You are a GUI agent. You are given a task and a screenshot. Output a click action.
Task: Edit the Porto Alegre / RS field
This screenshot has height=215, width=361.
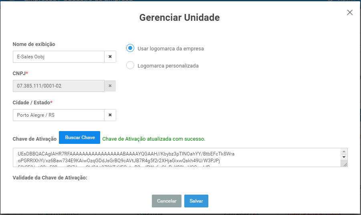point(59,115)
